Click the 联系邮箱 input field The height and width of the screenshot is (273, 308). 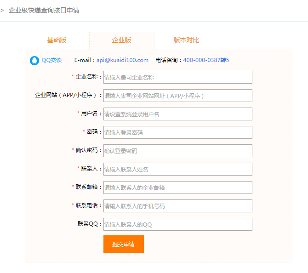[177, 188]
